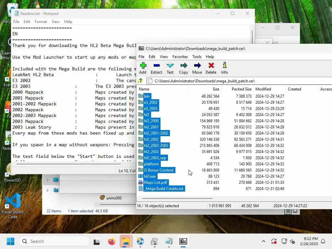This screenshot has height=249, width=332.
Task: Expand second tree node in Explorer sidebar
Action: (x=47, y=190)
